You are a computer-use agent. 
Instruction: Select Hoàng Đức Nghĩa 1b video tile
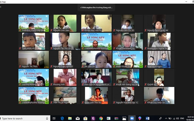point(159,41)
